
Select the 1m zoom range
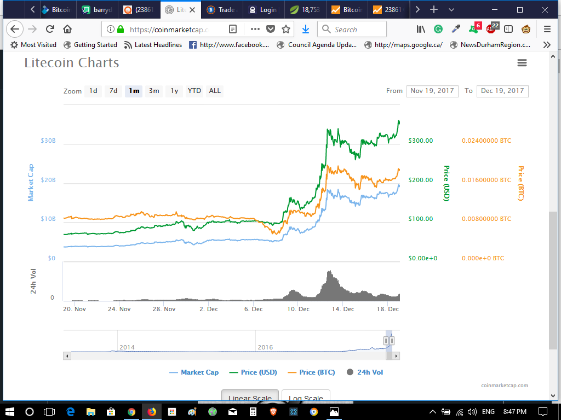(134, 91)
